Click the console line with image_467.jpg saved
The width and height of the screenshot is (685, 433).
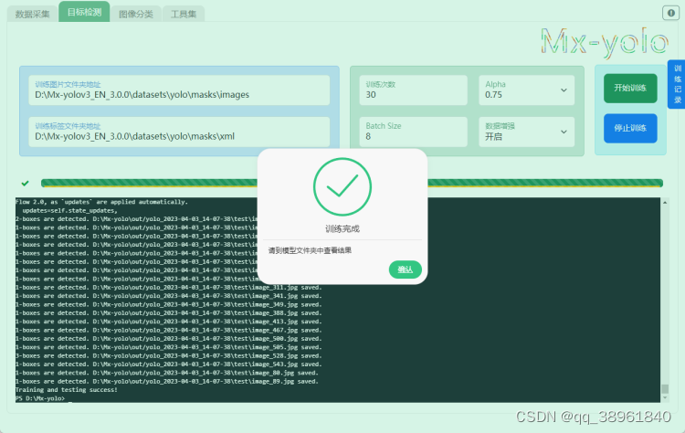point(169,331)
